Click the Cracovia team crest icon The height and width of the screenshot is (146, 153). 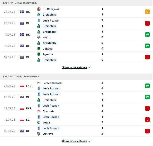39,111
